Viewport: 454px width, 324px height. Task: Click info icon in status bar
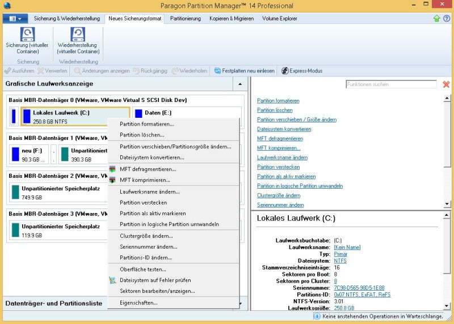coord(317,317)
